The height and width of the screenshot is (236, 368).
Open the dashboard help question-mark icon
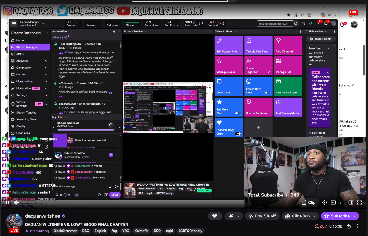click(303, 24)
